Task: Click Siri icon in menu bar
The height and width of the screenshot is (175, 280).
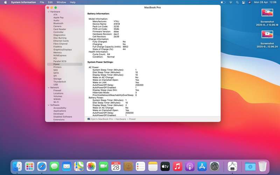Action: [x=250, y=2]
